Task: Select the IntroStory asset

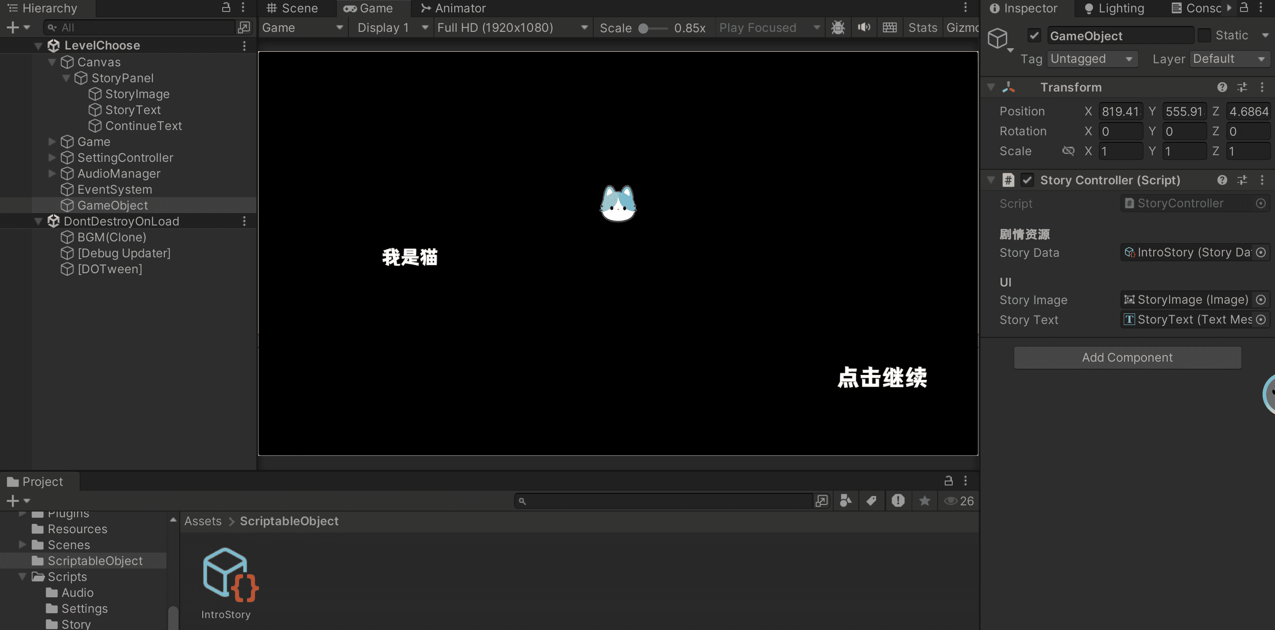Action: pos(226,583)
